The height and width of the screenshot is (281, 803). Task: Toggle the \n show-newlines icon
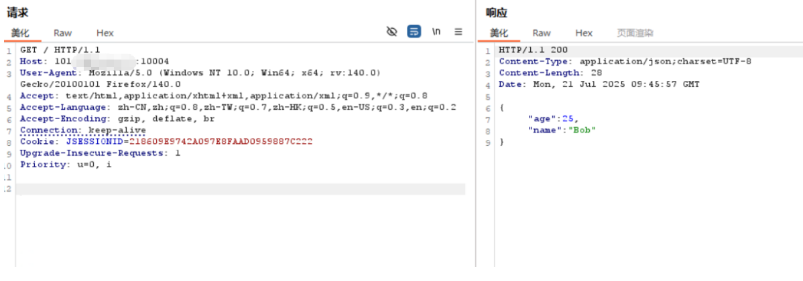coord(436,31)
